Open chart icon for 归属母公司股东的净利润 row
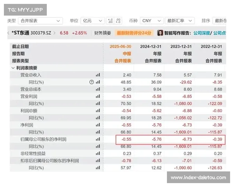234x187 pixels. pos(98,139)
